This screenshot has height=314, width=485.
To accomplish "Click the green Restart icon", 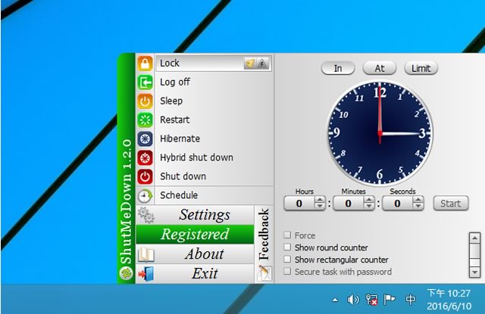I will tap(145, 120).
